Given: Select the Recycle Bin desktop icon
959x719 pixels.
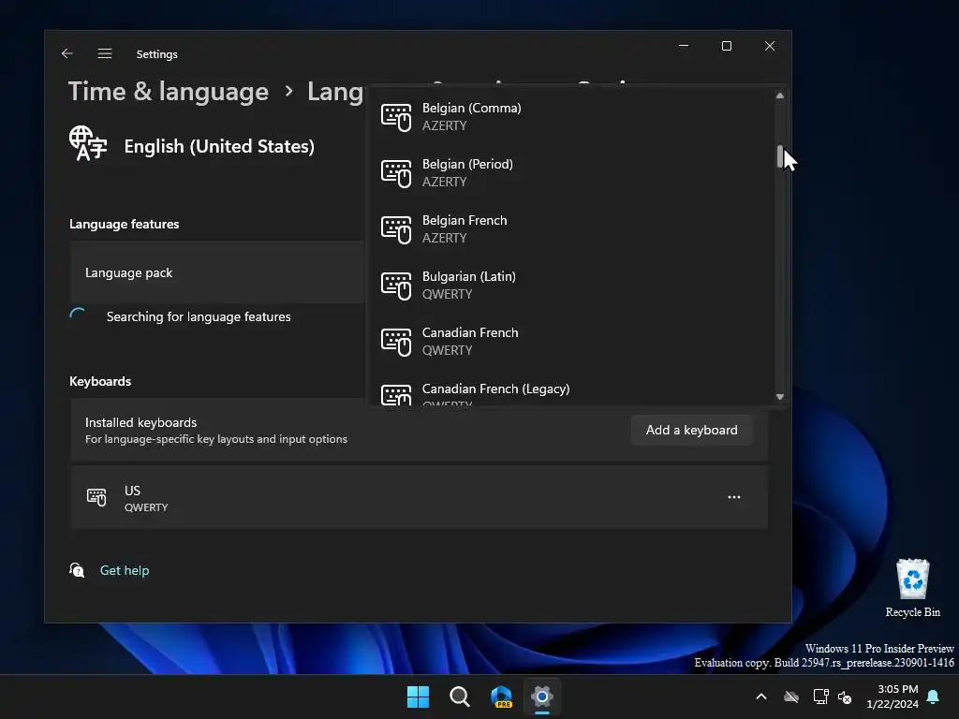Looking at the screenshot, I should coord(912,588).
